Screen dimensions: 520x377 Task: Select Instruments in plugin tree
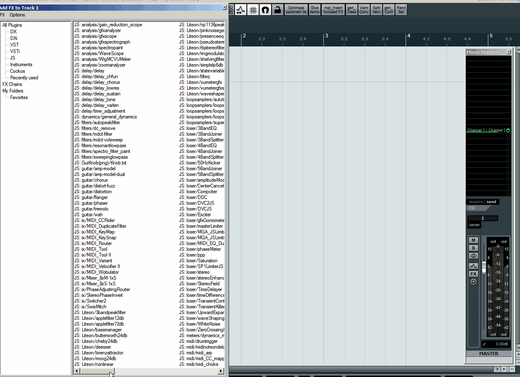tap(21, 65)
